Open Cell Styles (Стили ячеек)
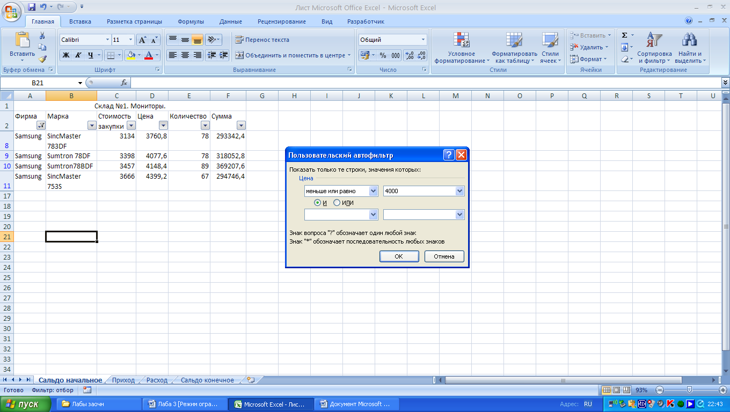Screen dimensions: 730x412 pos(550,48)
